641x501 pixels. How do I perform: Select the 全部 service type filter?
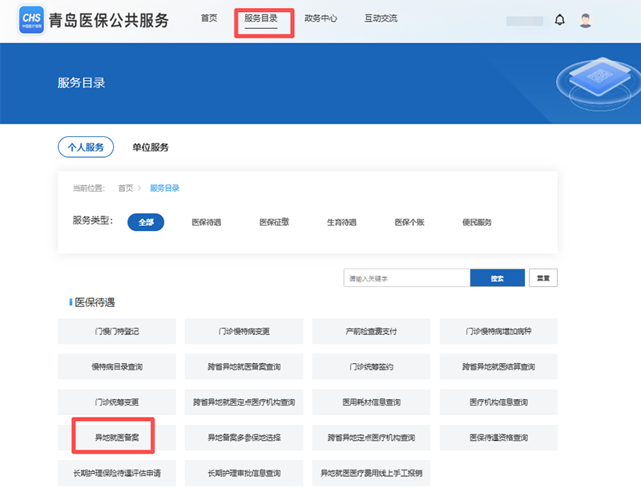point(146,222)
